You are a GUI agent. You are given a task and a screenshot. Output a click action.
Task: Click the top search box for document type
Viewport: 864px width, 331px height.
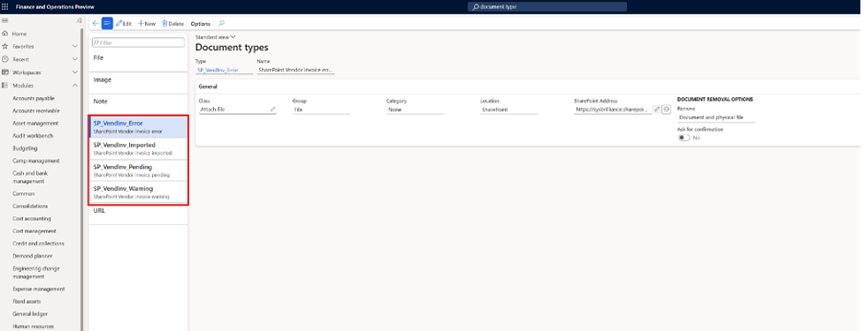point(547,6)
